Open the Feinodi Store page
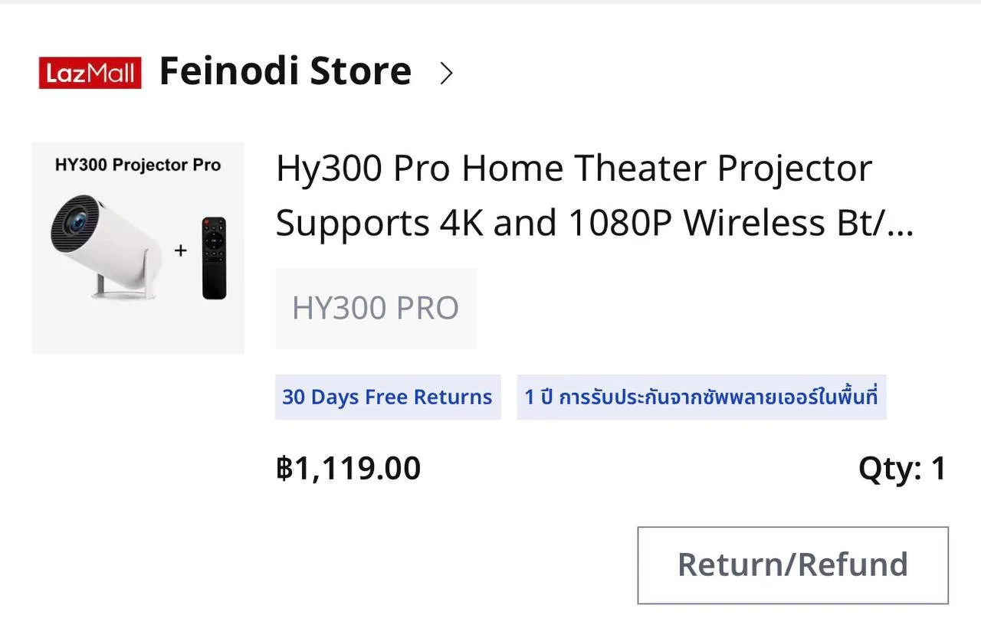Image resolution: width=981 pixels, height=638 pixels. pos(285,71)
